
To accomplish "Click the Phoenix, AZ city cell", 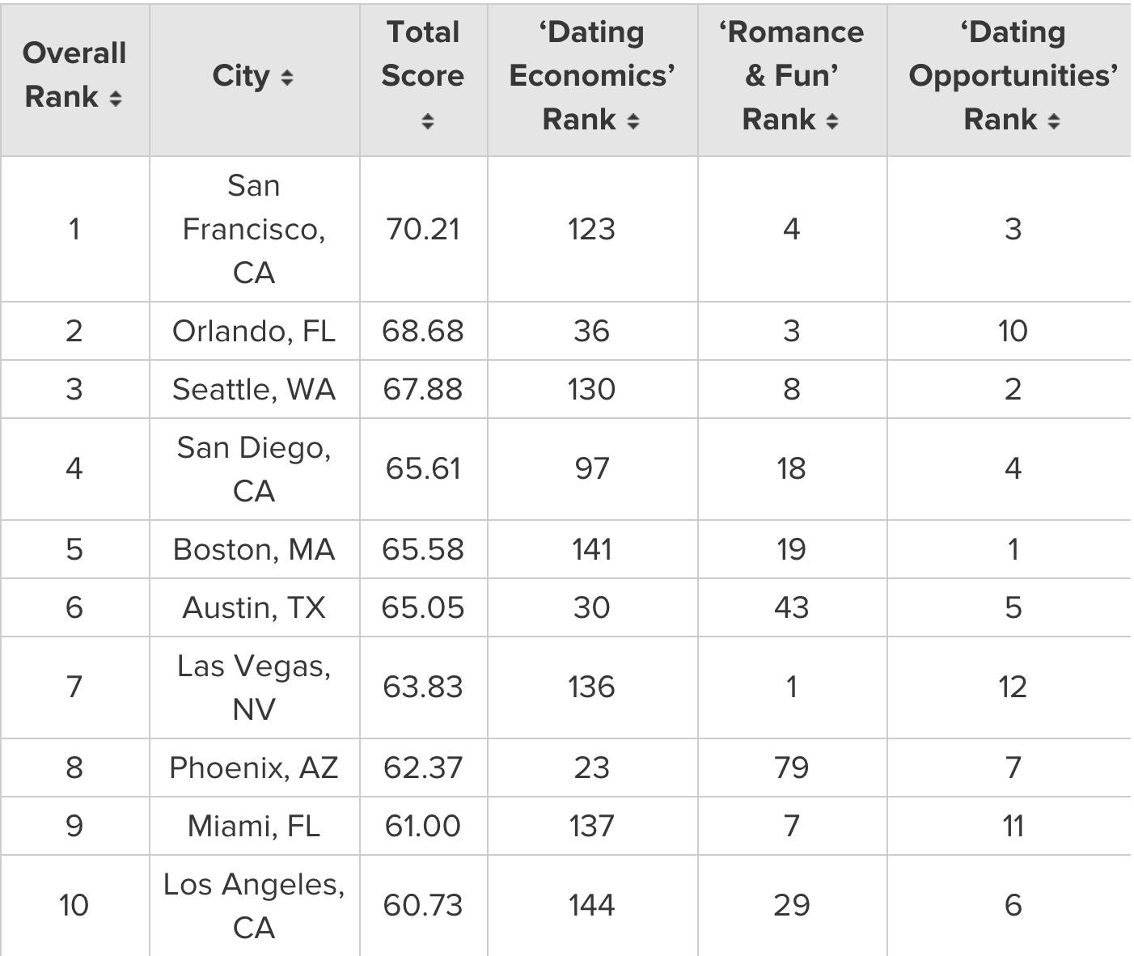I will click(x=254, y=768).
